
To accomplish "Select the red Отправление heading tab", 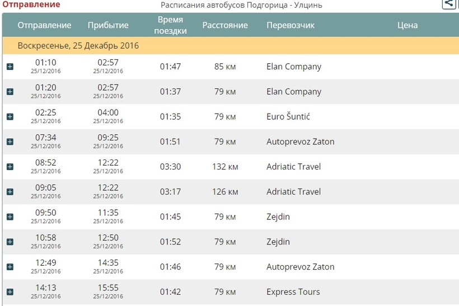I will tap(31, 4).
